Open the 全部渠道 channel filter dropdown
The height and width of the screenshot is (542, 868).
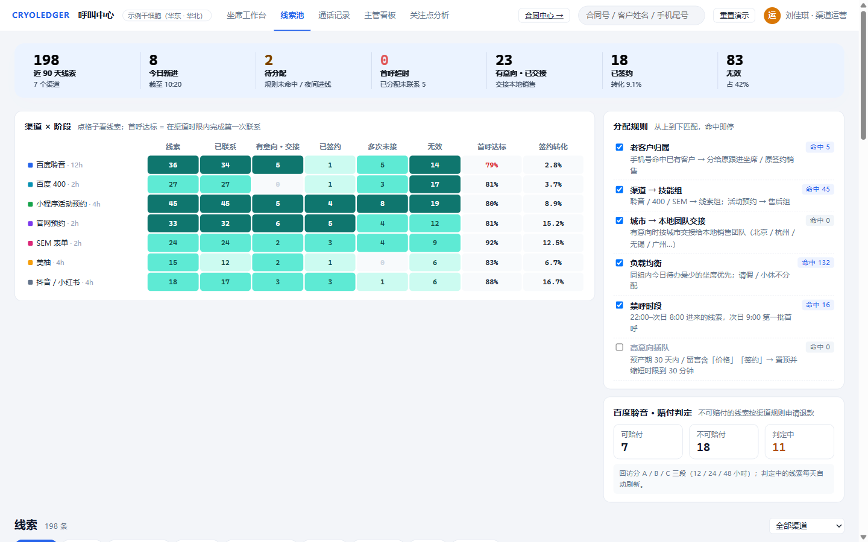(807, 526)
